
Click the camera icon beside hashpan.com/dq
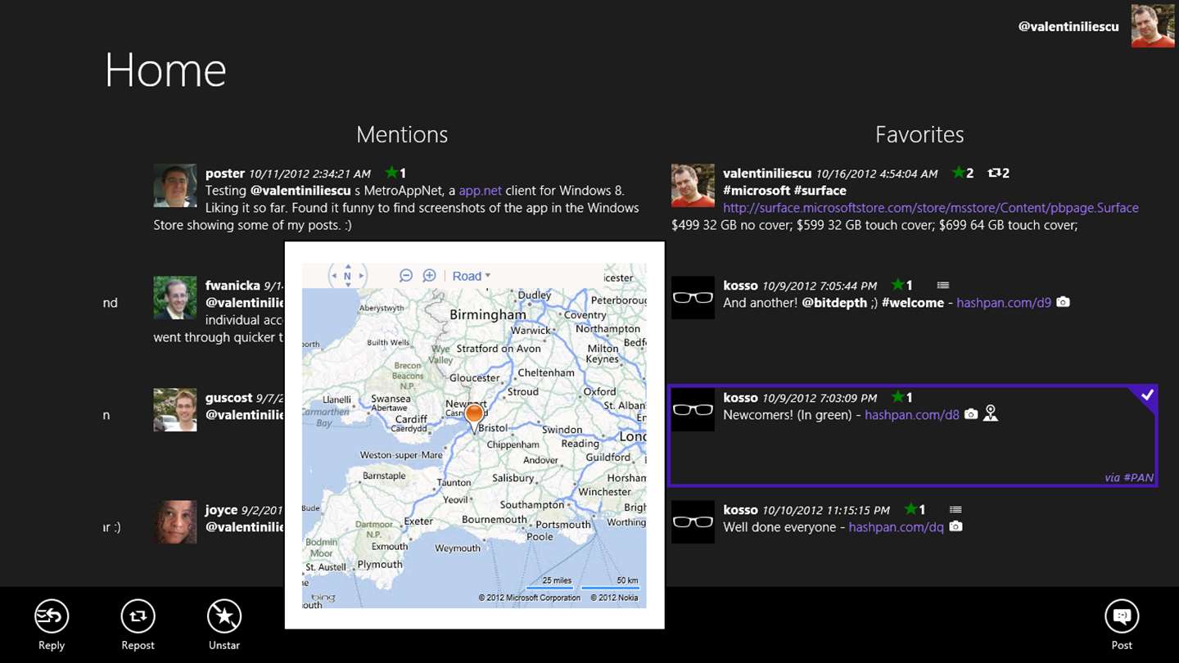[x=955, y=526]
